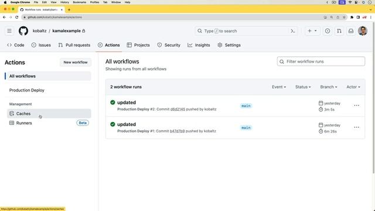
Task: Bookmark this page with the star icon
Action: [x=344, y=17]
